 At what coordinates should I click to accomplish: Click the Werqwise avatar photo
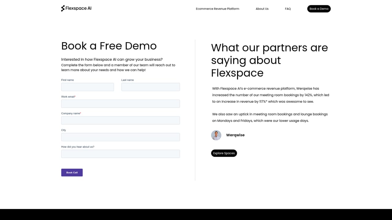[216, 135]
